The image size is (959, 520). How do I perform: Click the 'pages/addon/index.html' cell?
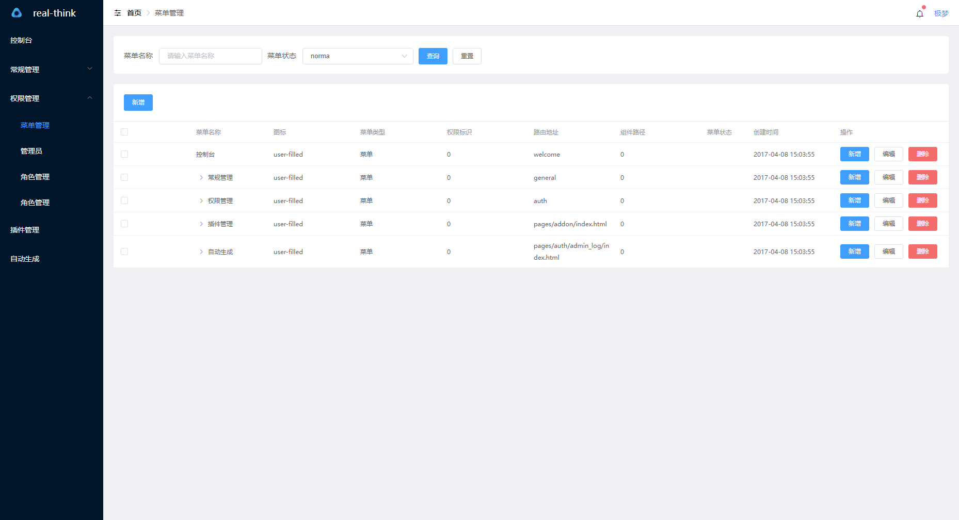pyautogui.click(x=570, y=224)
